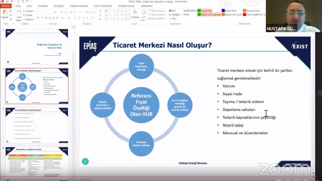322x181 pixels.
Task: Click the thumbnail pane scrollbar
Action: [x=73, y=40]
